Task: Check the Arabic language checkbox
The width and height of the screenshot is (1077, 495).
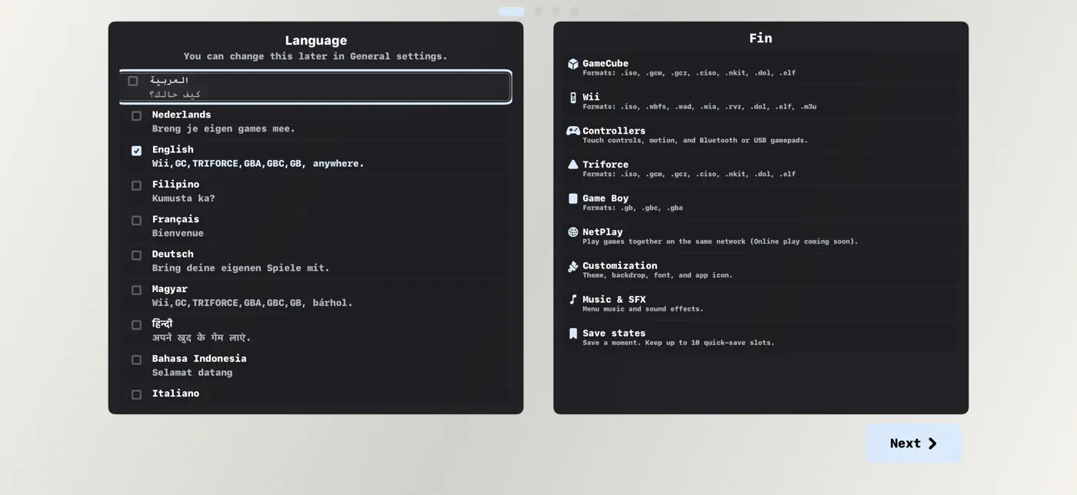Action: click(133, 81)
